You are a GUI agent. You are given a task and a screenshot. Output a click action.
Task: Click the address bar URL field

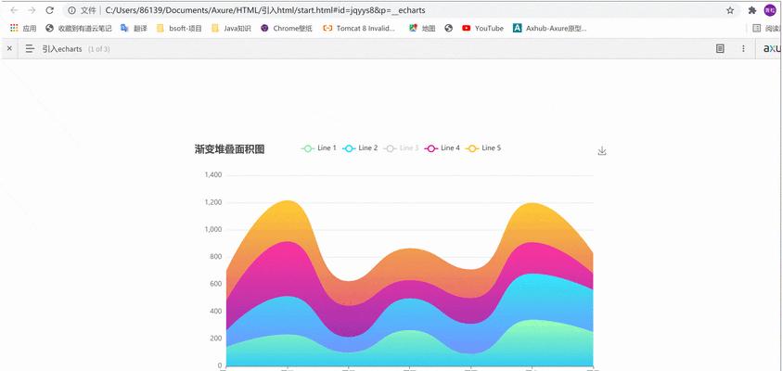tap(265, 10)
